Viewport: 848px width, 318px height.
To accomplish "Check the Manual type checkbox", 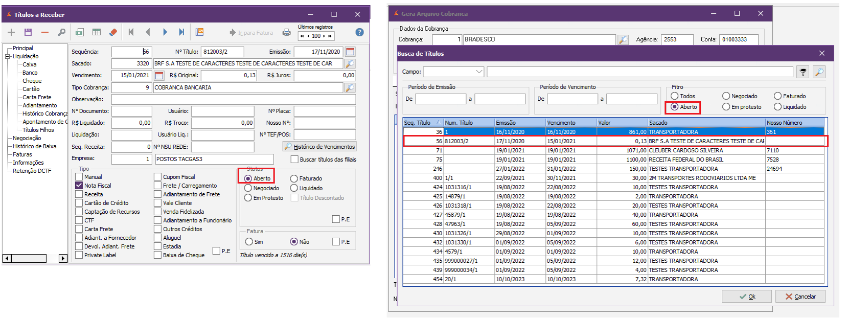I will point(79,177).
